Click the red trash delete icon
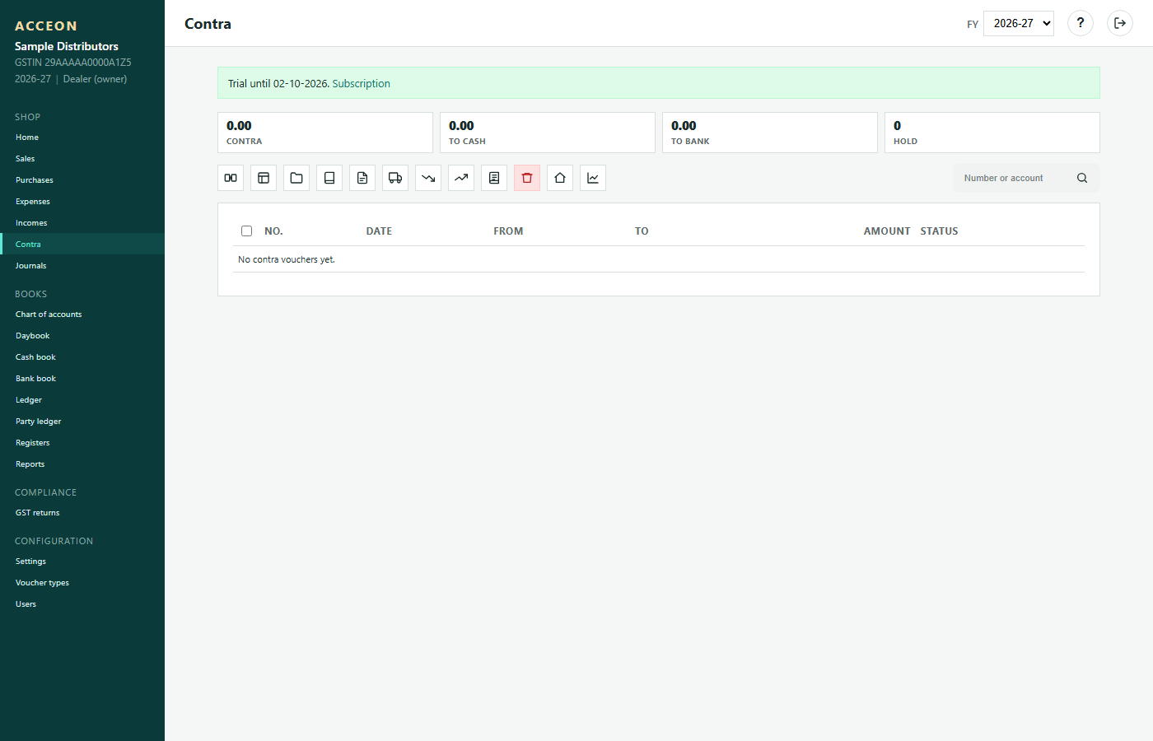 click(x=527, y=178)
